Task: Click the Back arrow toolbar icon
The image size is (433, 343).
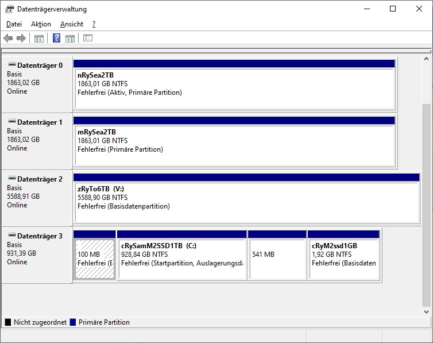Action: pos(8,38)
